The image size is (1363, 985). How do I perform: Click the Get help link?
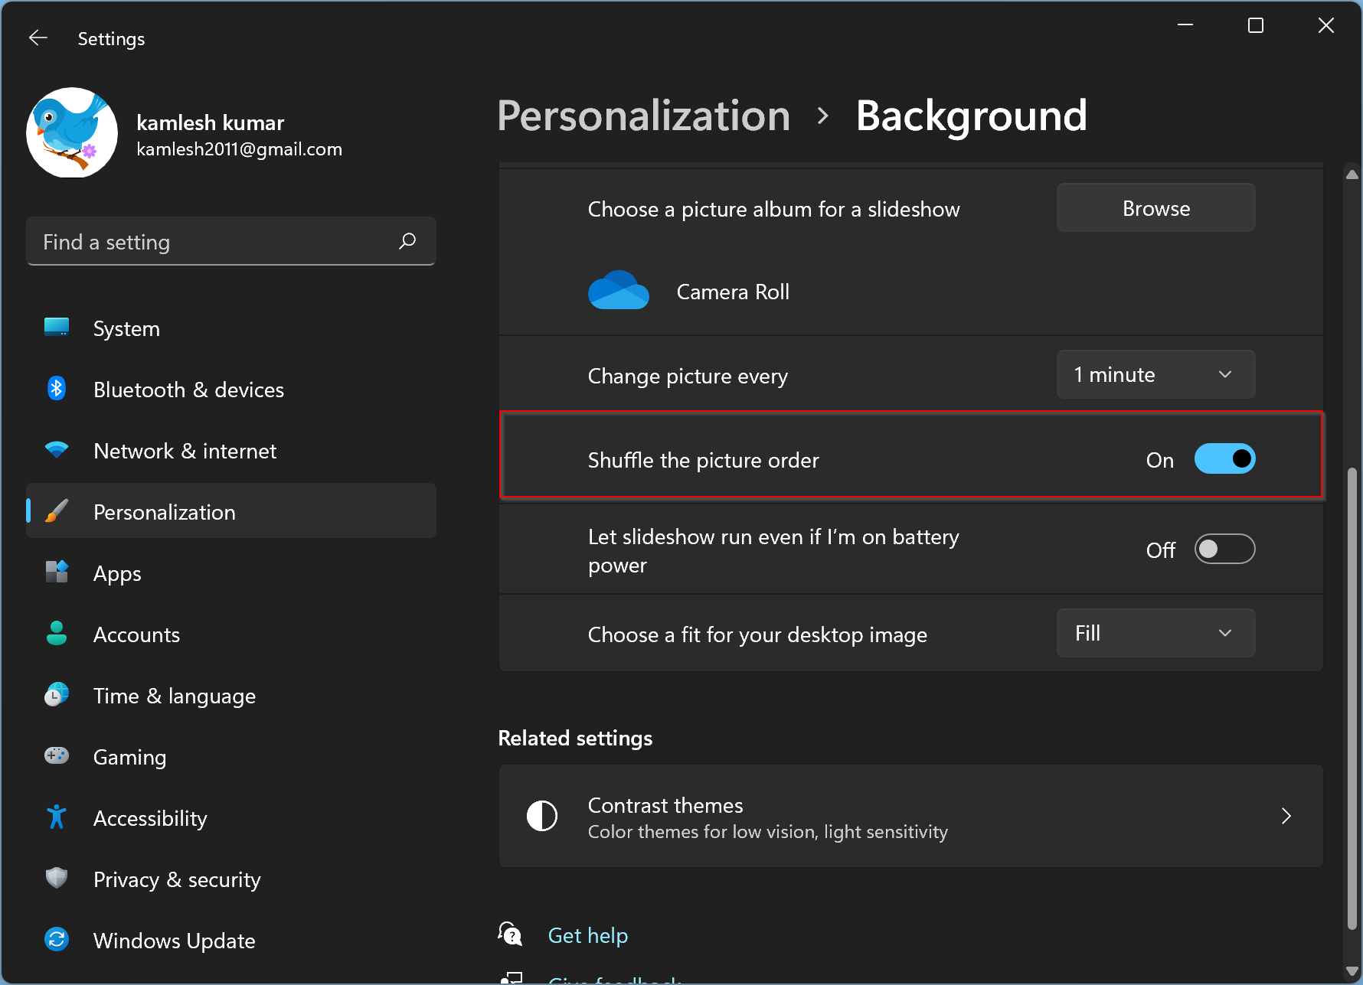[588, 935]
